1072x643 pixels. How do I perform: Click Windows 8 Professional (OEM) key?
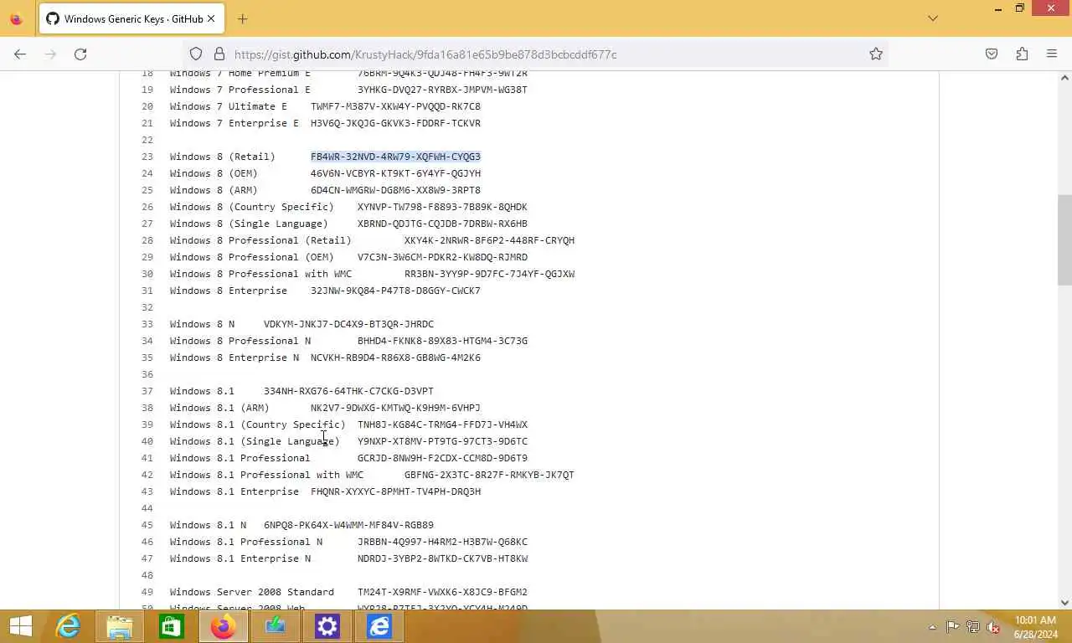tap(442, 257)
